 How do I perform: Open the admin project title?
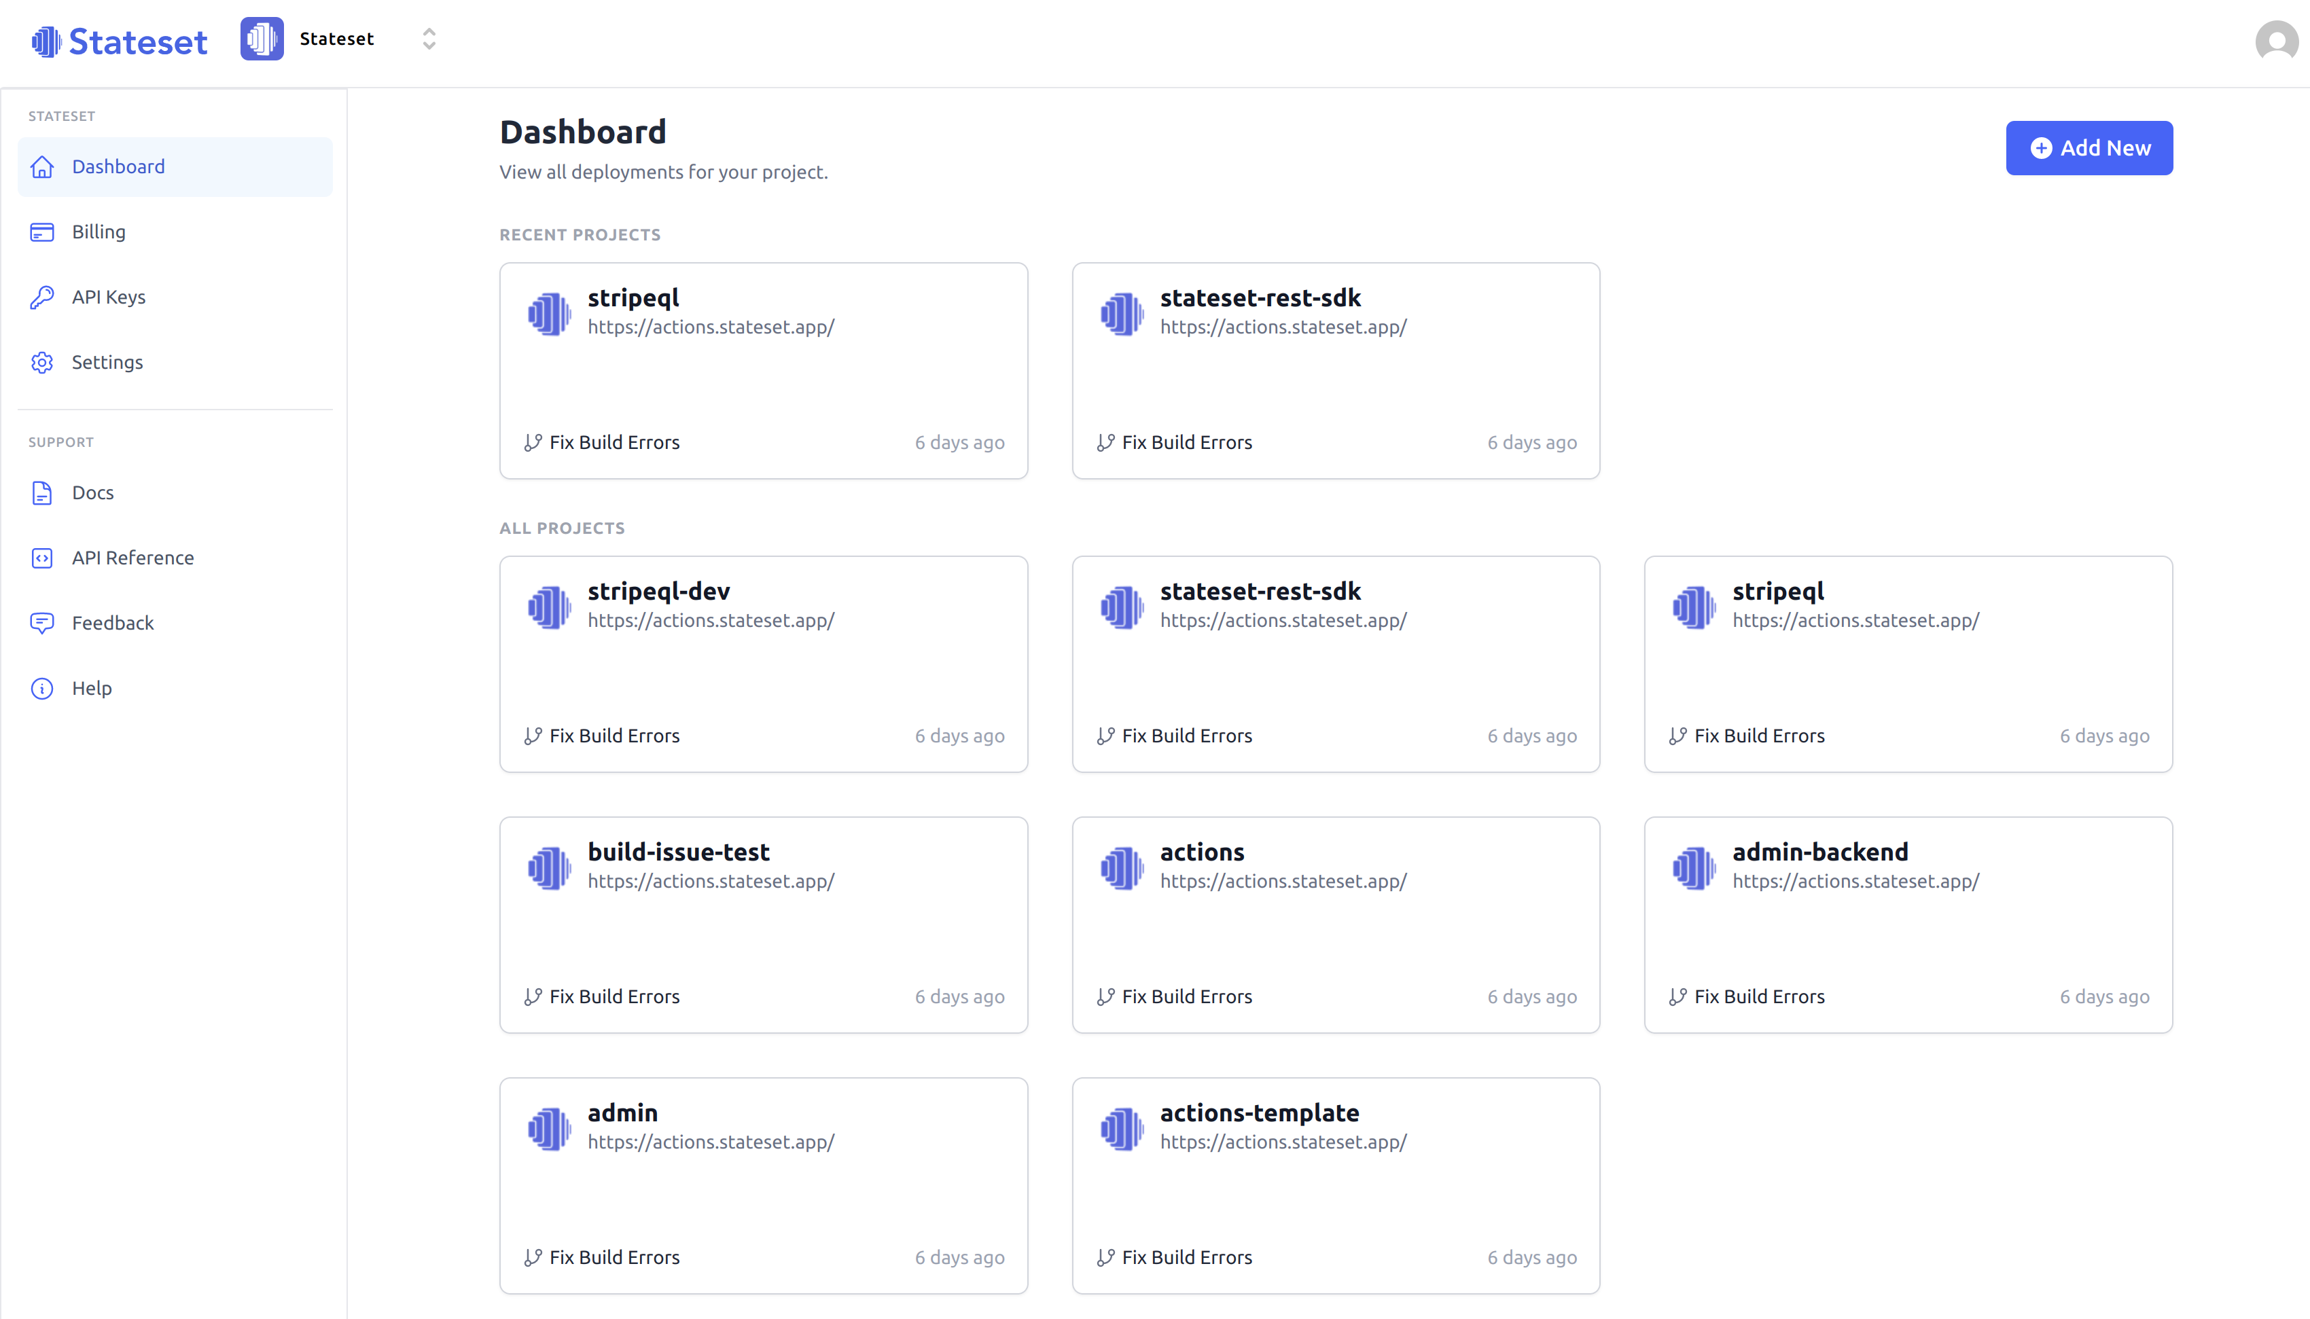622,1113
